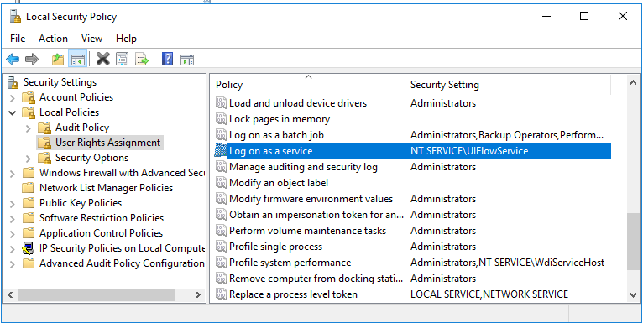Image resolution: width=643 pixels, height=323 pixels.
Task: Click icon beside Log on as a service
Action: 221,151
